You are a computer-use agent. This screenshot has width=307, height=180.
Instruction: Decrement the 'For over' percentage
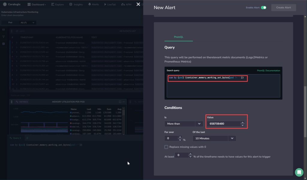[180, 140]
